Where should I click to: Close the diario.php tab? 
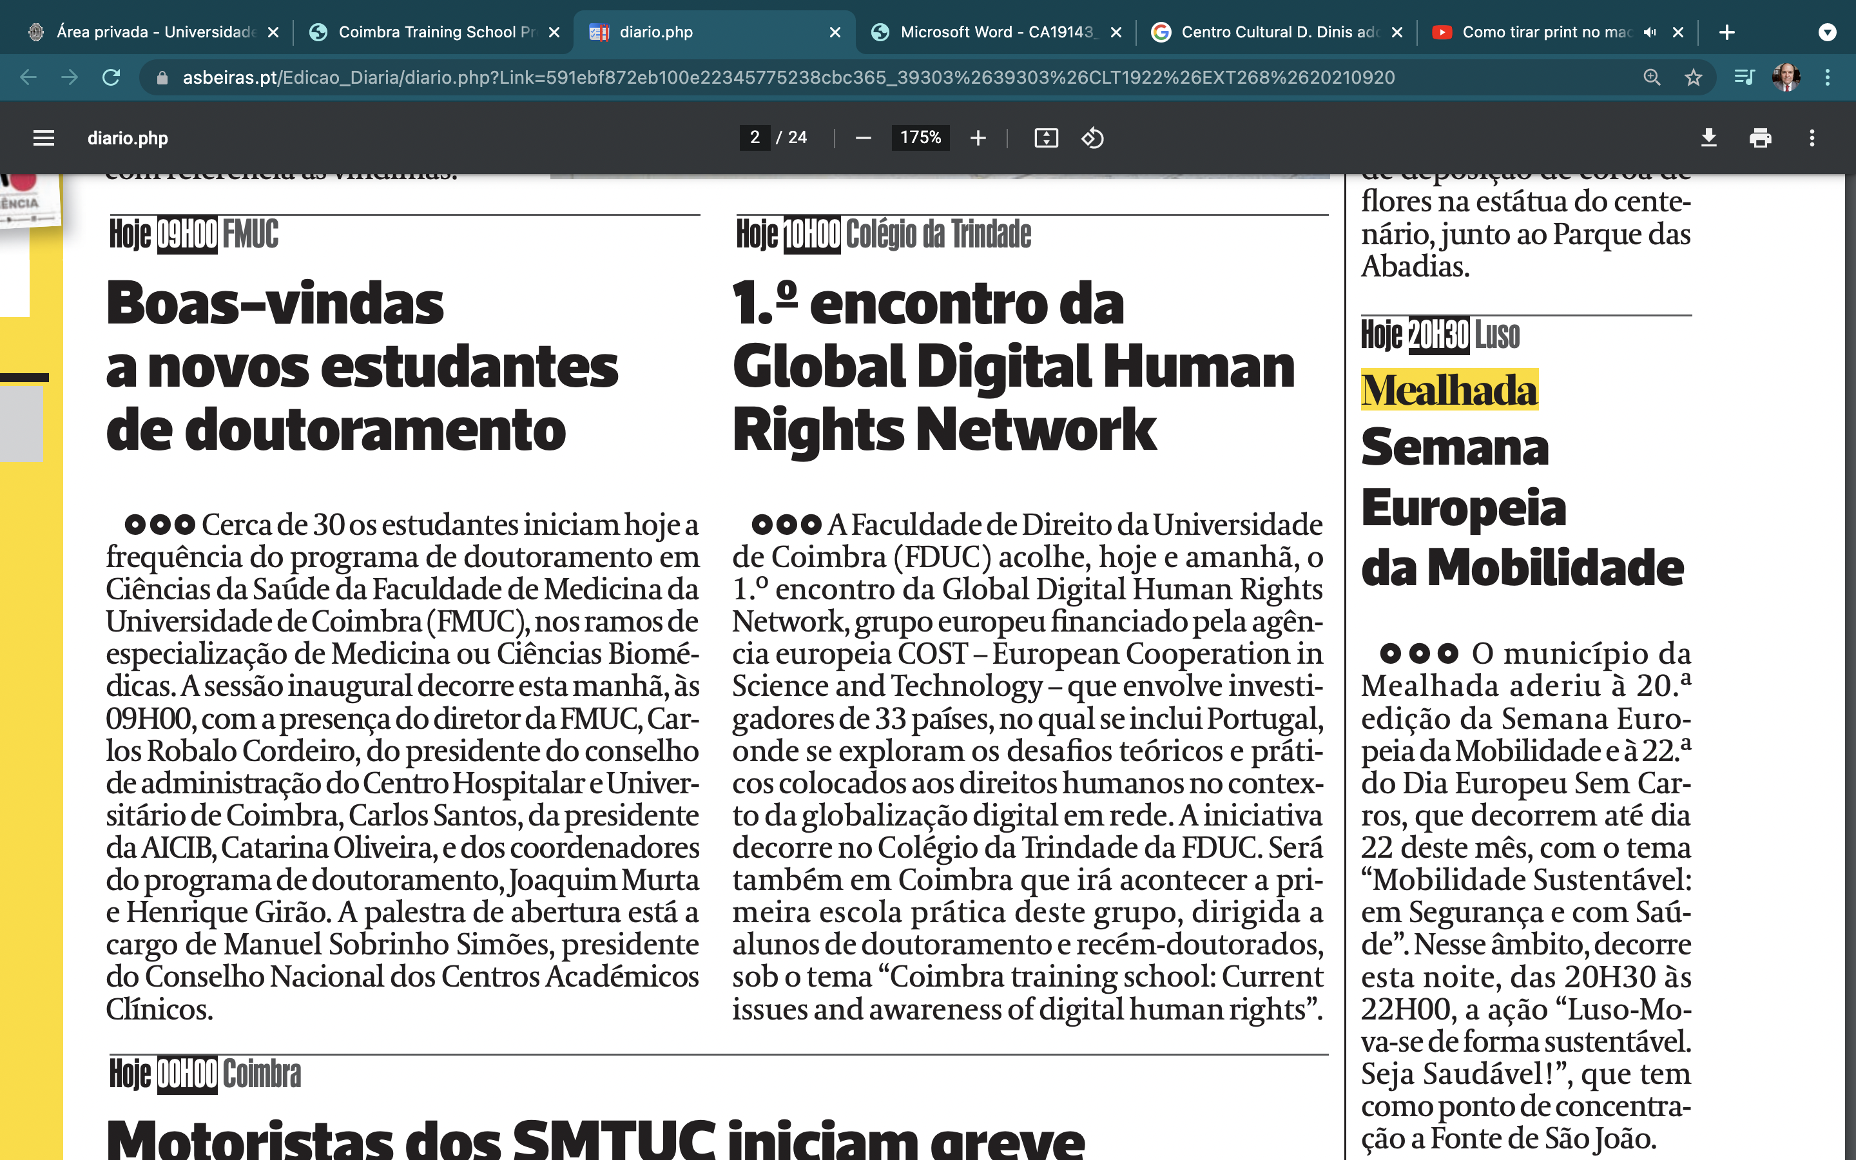click(x=835, y=32)
